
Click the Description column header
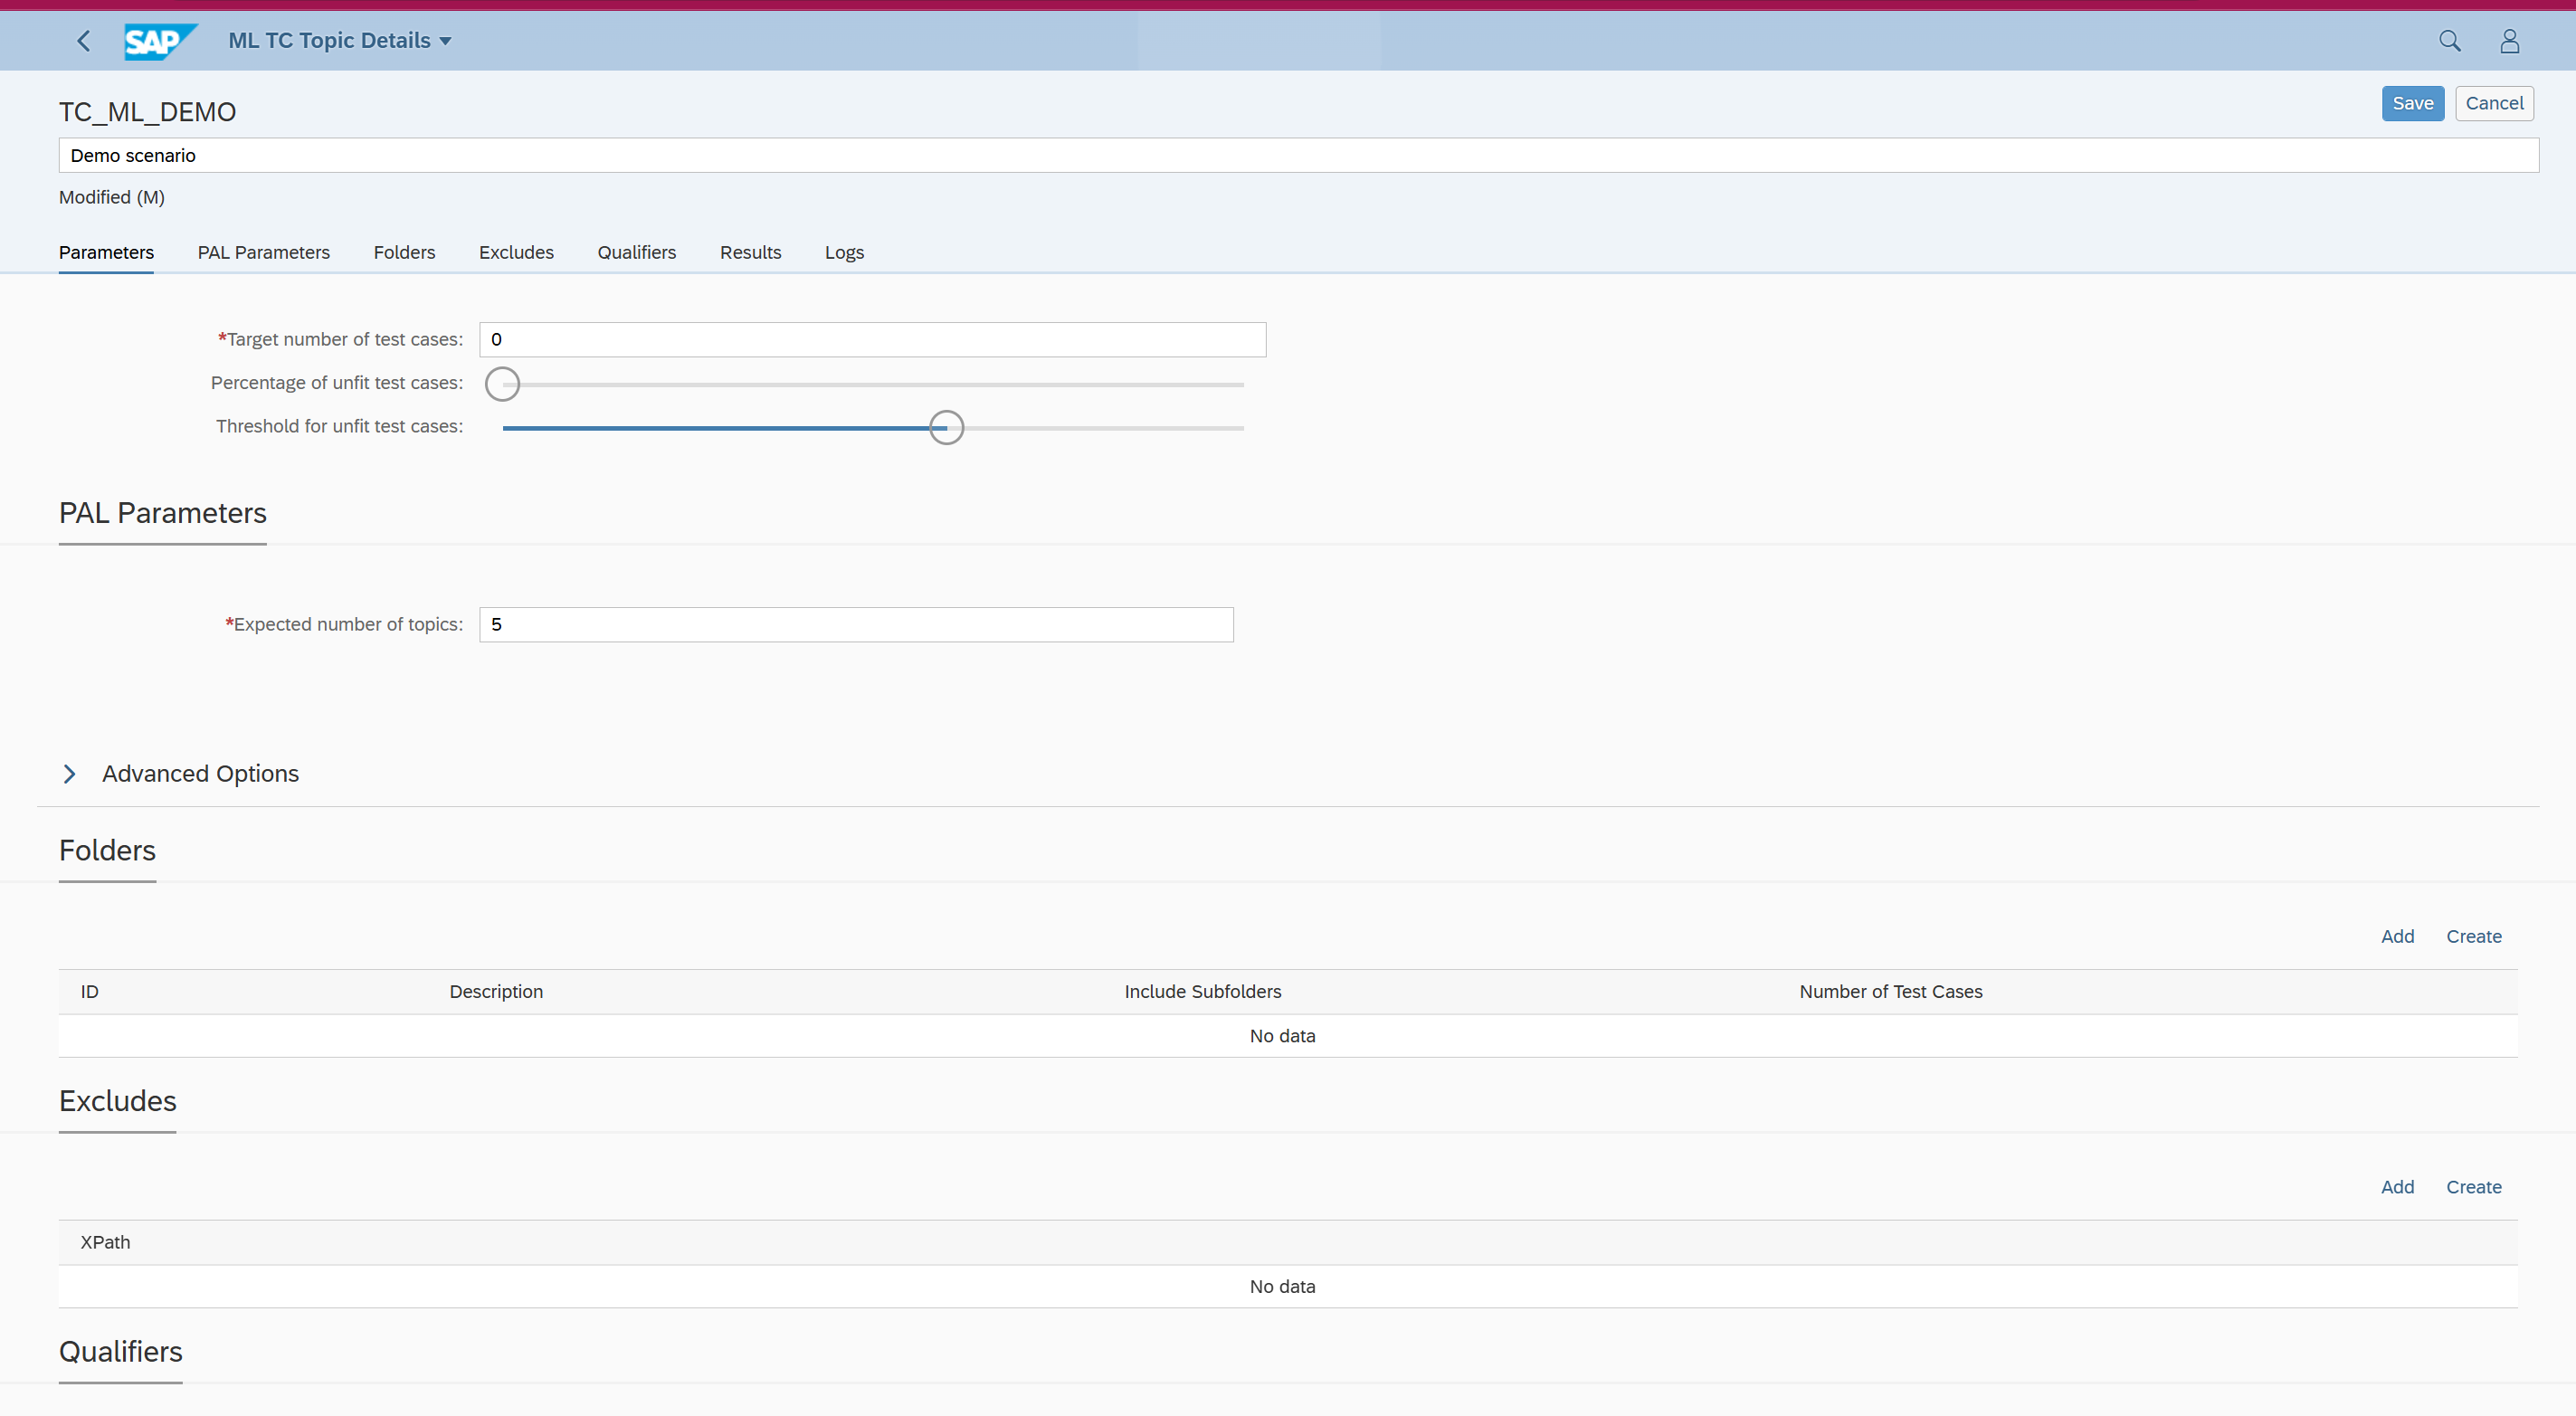tap(496, 991)
